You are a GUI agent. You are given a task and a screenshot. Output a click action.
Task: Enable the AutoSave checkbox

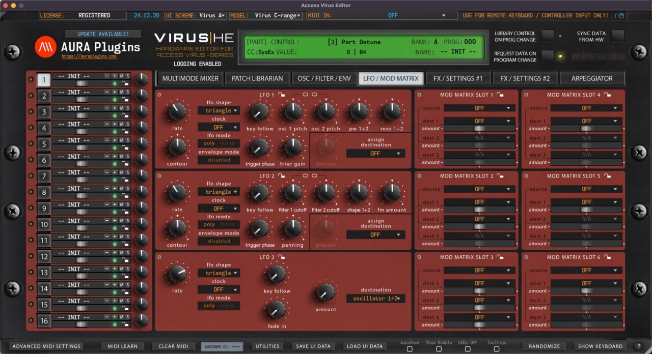click(x=409, y=349)
